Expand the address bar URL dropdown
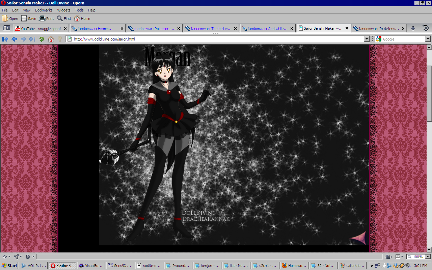 coord(367,39)
